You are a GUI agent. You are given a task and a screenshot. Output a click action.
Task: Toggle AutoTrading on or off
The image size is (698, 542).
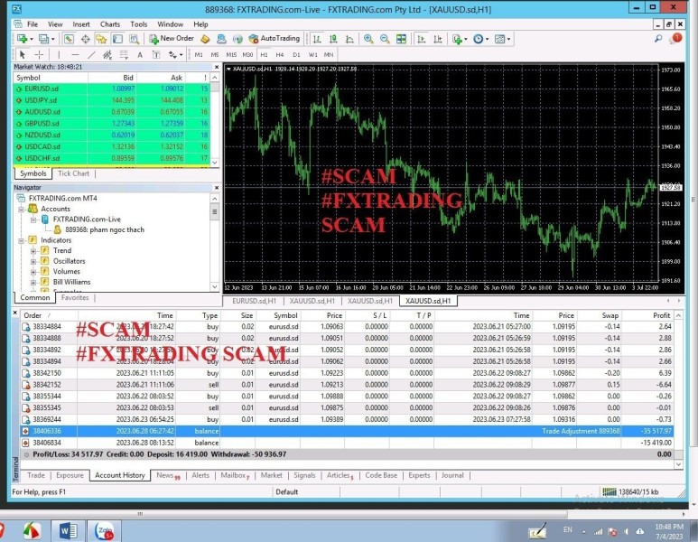coord(275,39)
